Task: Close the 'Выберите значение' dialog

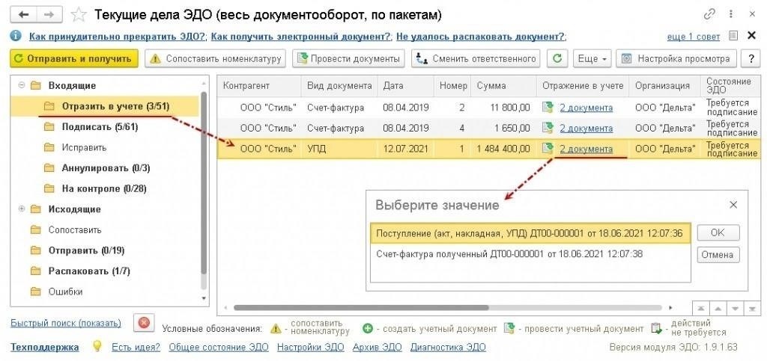Action: click(x=733, y=205)
